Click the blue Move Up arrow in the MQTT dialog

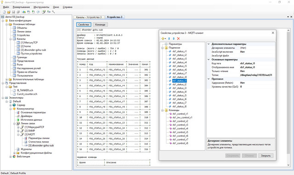point(169,39)
